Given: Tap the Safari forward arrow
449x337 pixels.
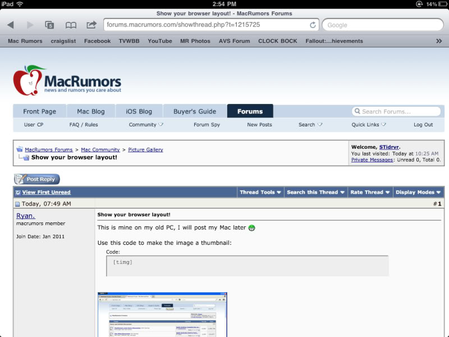Looking at the screenshot, I should [x=30, y=25].
